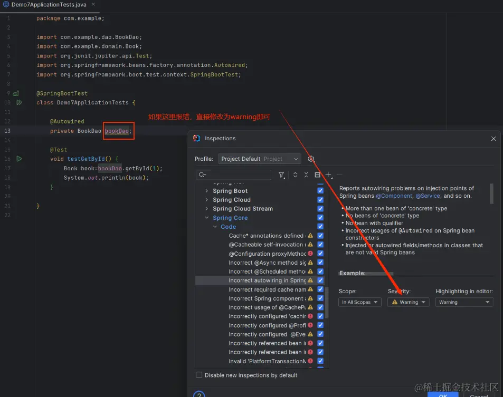Close the Demo7ApplicationTests.java tab
Viewport: 503px width, 397px height.
point(93,5)
